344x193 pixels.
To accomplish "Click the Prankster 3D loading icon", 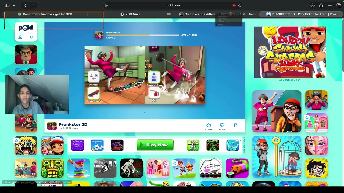I will (99, 35).
